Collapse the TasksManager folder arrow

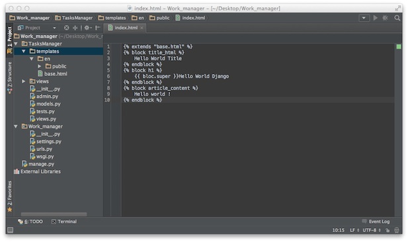pos(16,44)
